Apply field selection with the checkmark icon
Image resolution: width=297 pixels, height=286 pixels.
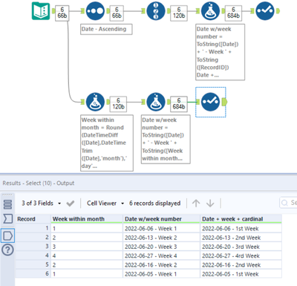coord(71,204)
